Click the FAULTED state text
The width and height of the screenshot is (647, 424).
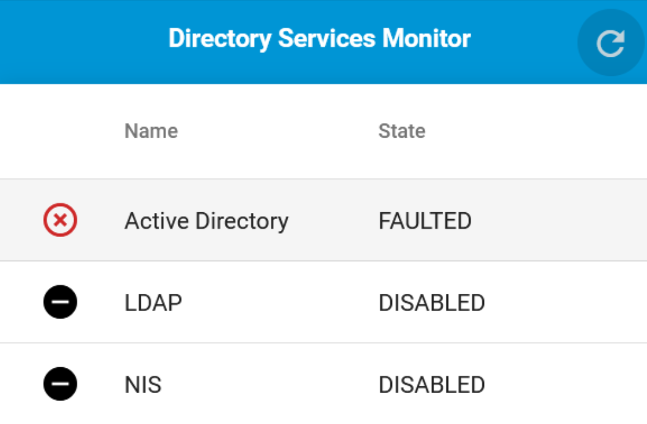pos(425,221)
